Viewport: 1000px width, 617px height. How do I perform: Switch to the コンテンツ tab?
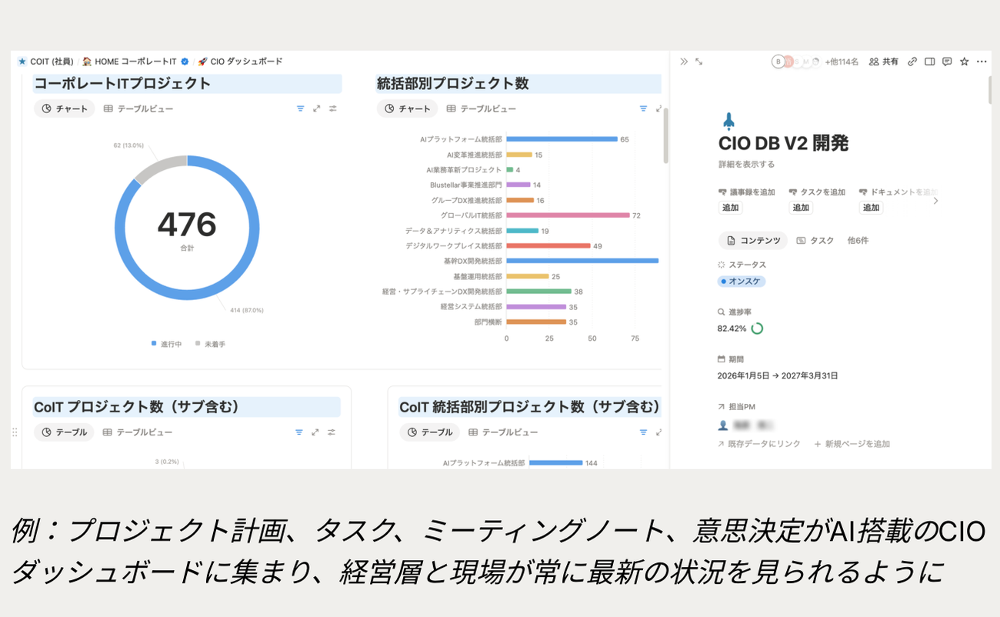pos(753,241)
